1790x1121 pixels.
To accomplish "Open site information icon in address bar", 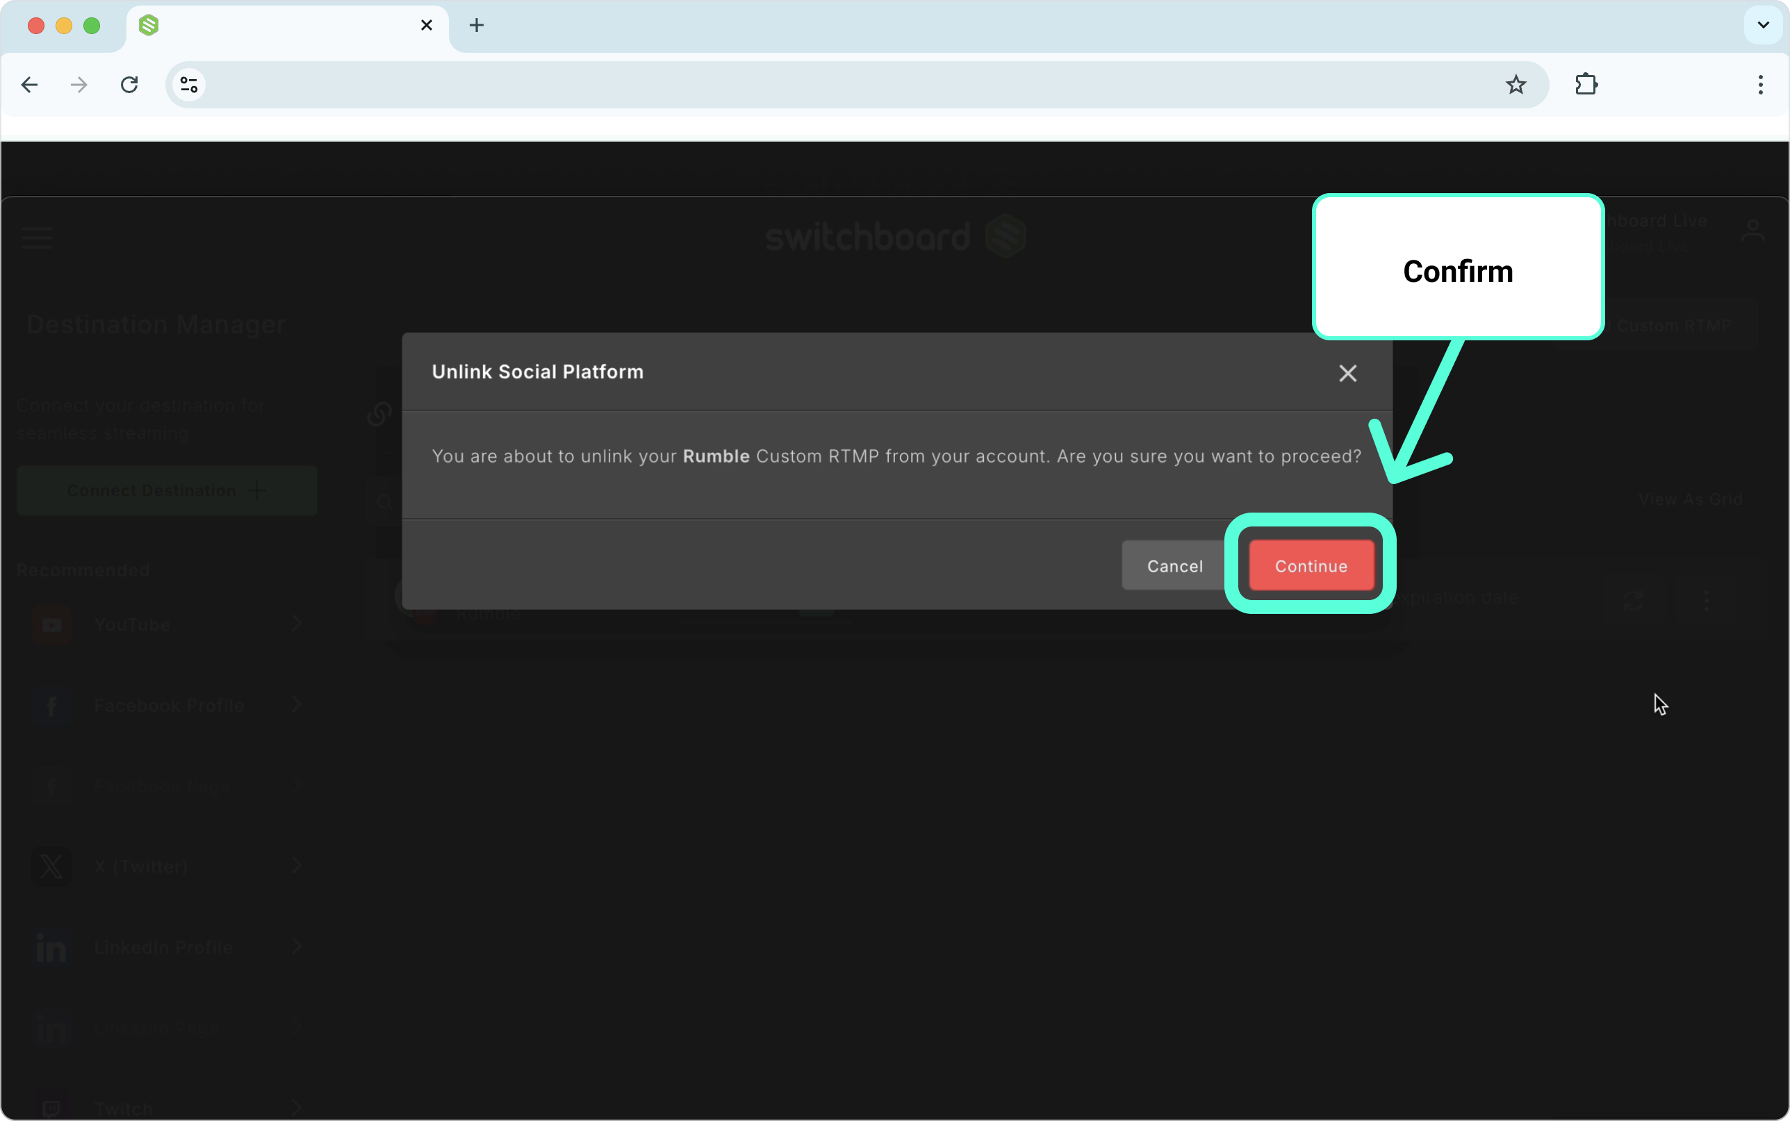I will click(189, 85).
